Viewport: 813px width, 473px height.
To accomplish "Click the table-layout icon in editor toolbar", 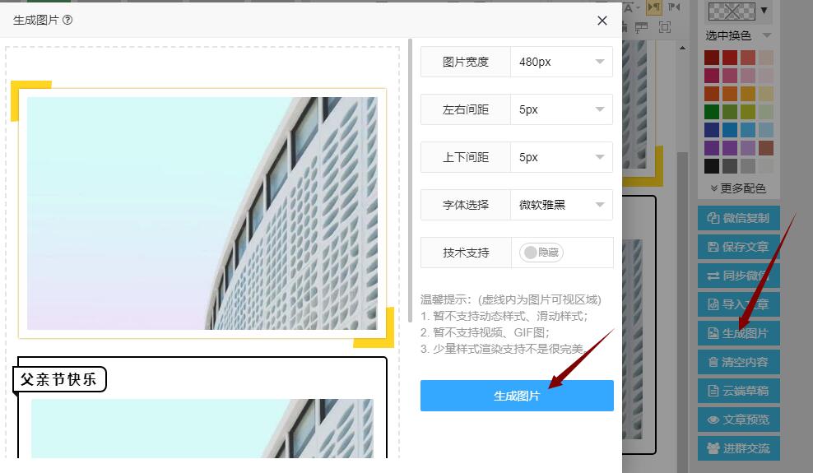I will (x=641, y=27).
